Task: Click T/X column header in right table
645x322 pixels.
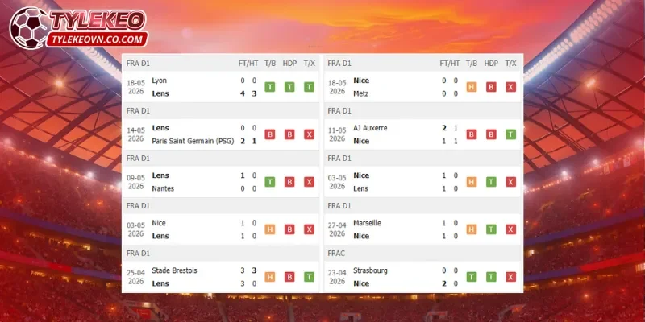Action: point(511,64)
